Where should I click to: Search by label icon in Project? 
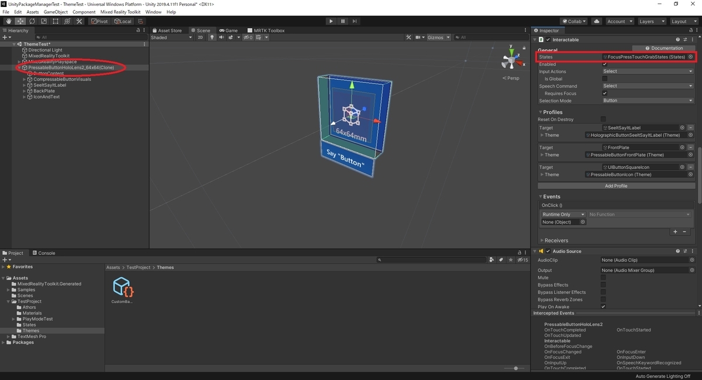[501, 260]
